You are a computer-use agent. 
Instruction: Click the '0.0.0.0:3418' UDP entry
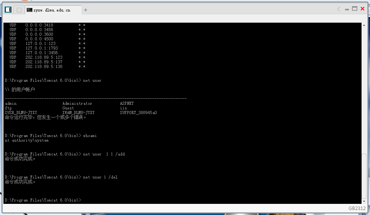click(40, 25)
